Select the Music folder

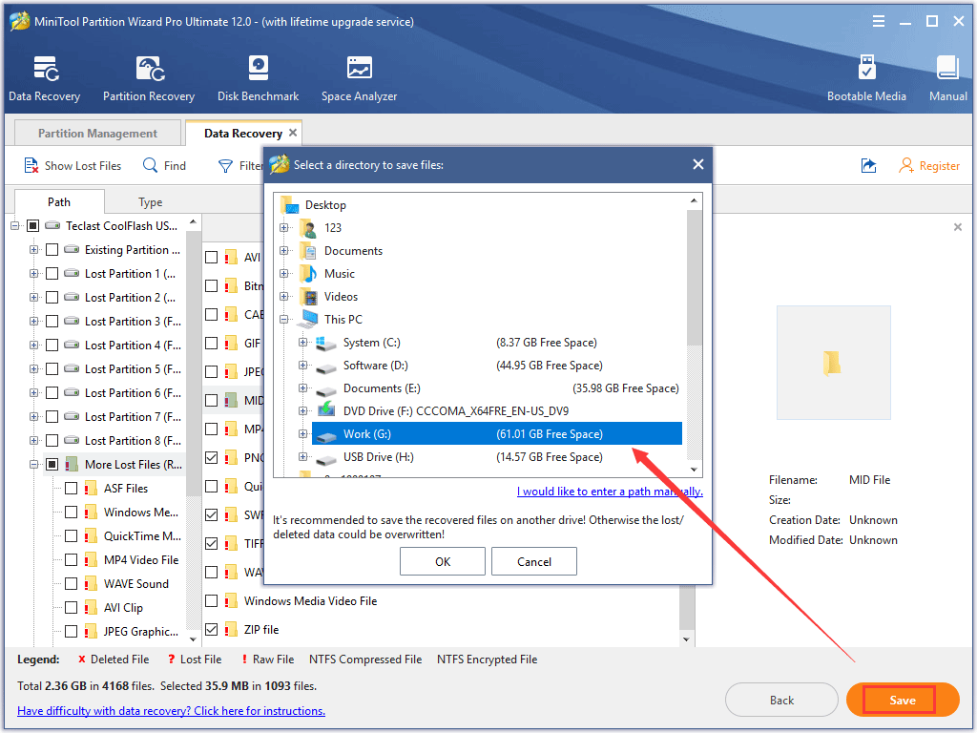[x=340, y=274]
